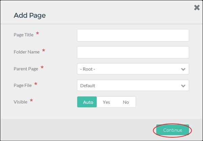
Task: Open the Parent Page dropdown showing Root
Action: pos(129,69)
